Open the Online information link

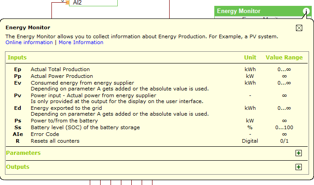click(29, 42)
